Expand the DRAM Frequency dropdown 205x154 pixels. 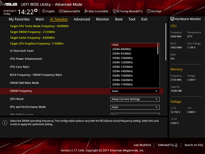135,91
